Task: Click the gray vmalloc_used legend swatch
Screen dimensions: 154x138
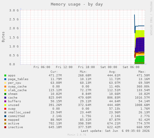Action: pos(5,112)
